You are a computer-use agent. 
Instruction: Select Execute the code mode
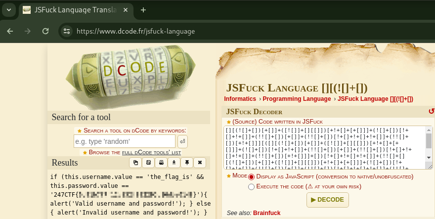tap(251, 187)
